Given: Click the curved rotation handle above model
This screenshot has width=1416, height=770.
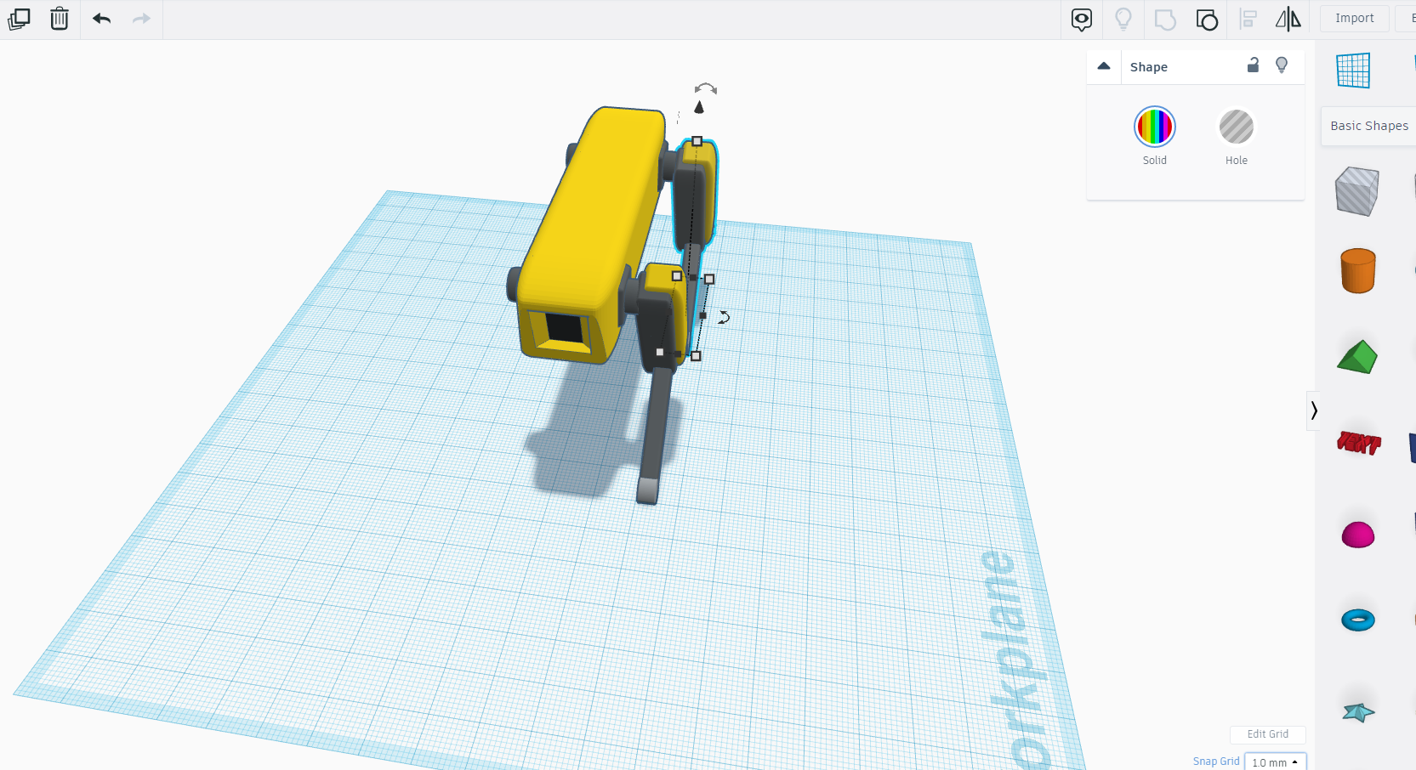Looking at the screenshot, I should 705,88.
